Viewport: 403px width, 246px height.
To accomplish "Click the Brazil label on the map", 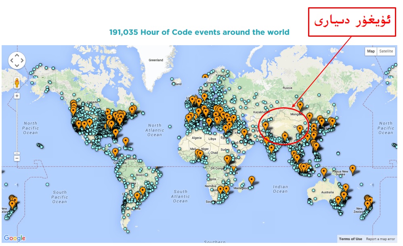I will 140,175.
